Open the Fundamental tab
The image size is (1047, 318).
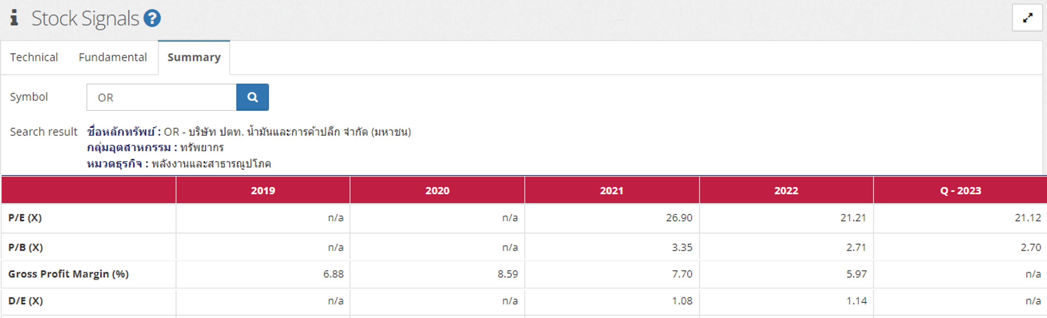113,57
